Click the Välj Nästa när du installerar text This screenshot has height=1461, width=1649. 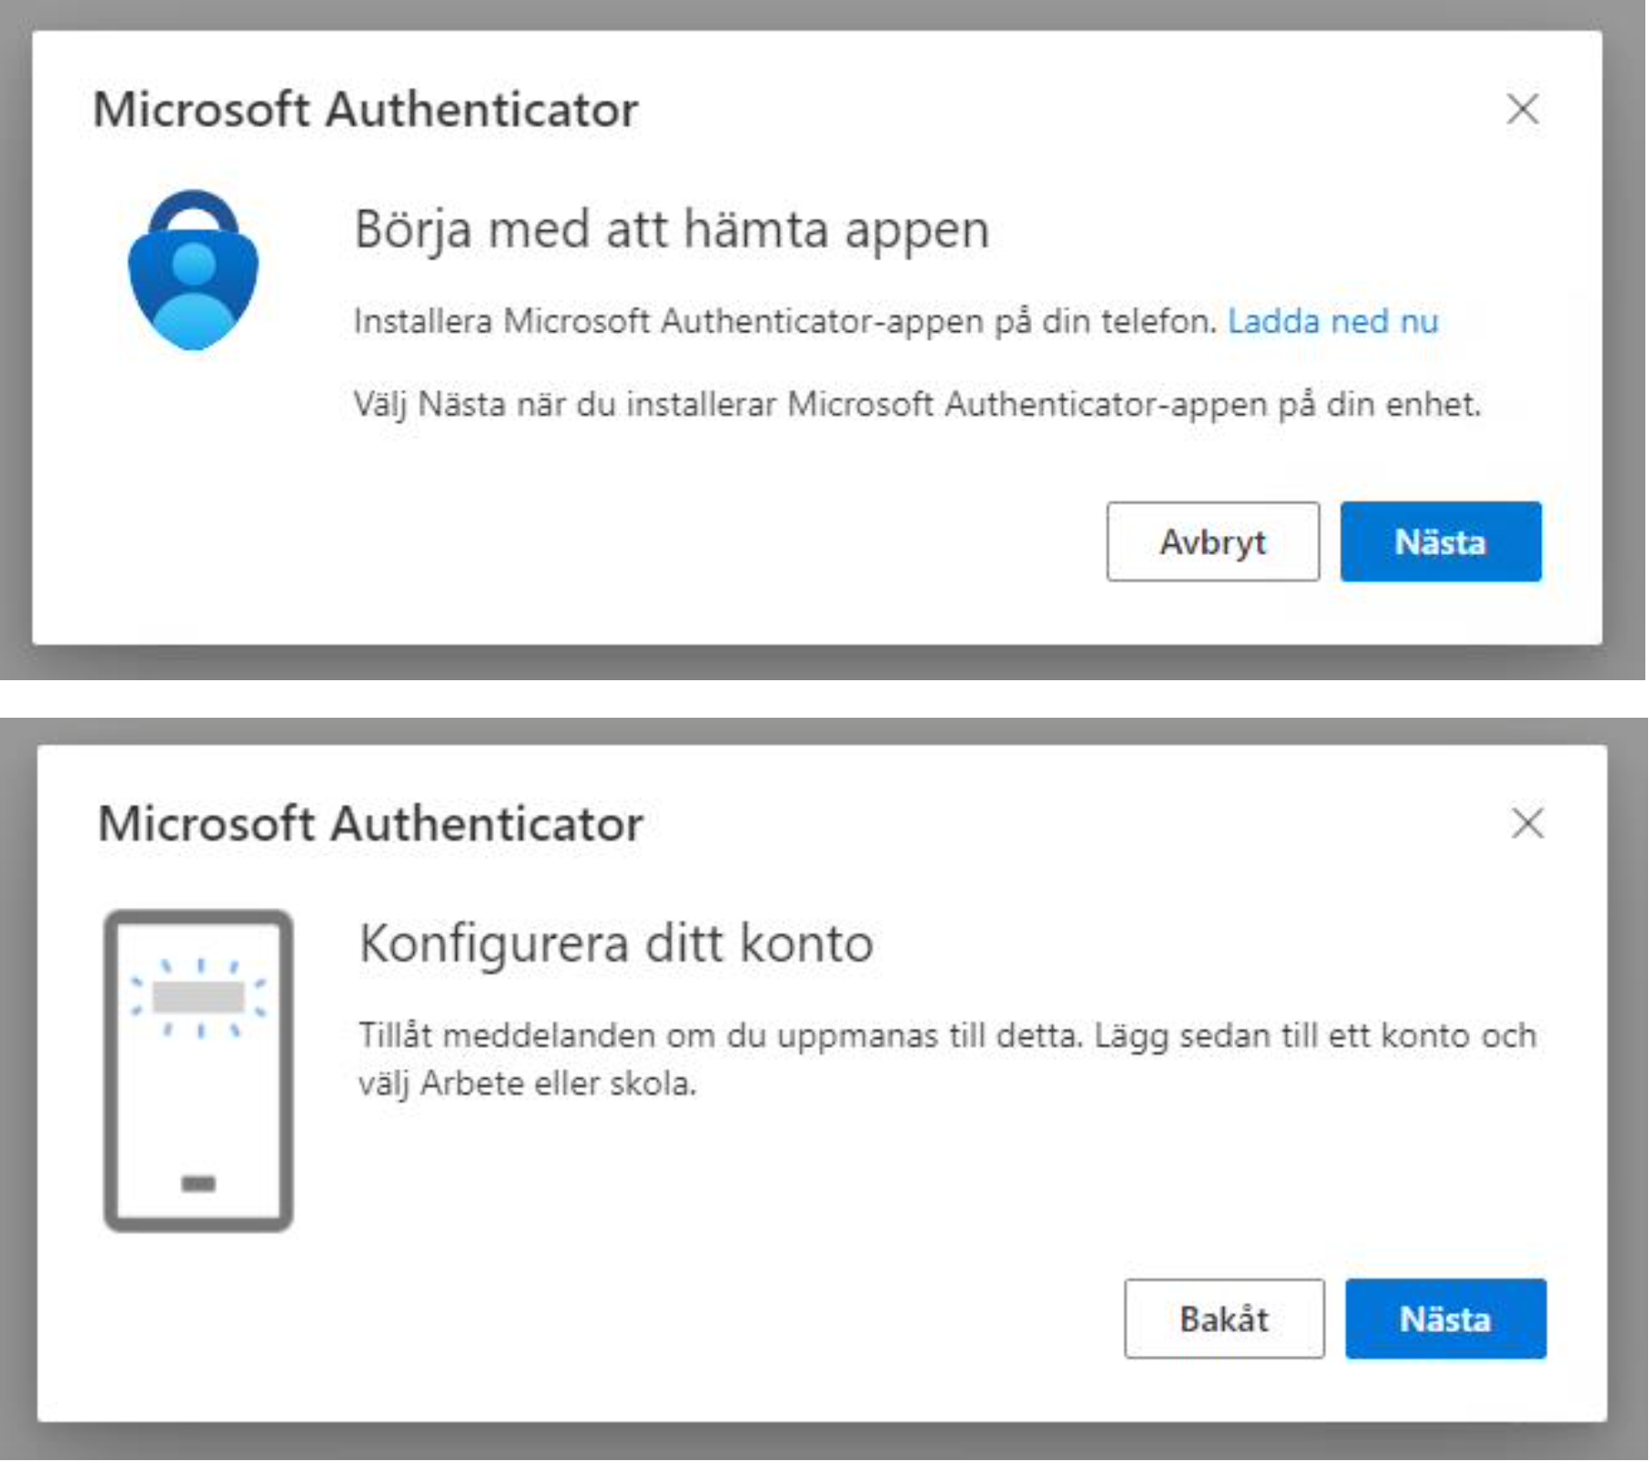pos(917,404)
